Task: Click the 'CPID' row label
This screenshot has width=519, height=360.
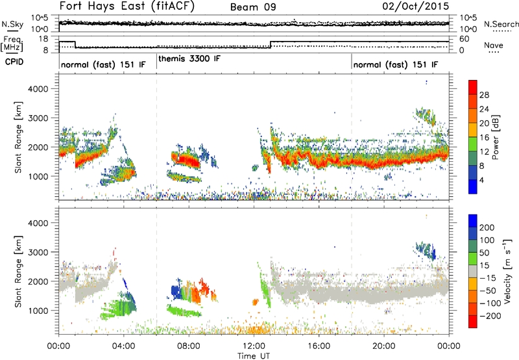Action: (14, 62)
